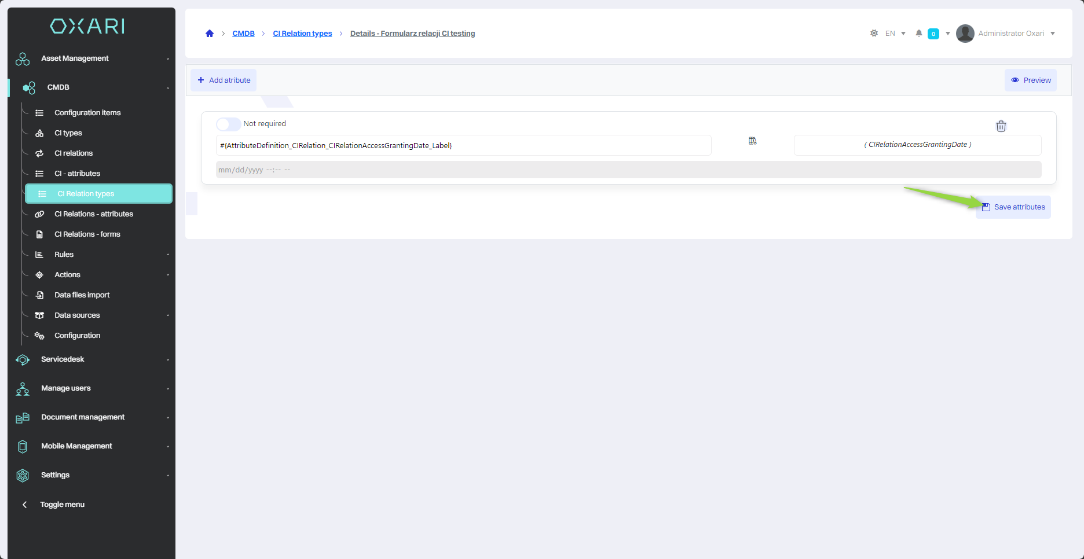The image size is (1084, 559).
Task: Click the home breadcrumb icon
Action: tap(210, 34)
